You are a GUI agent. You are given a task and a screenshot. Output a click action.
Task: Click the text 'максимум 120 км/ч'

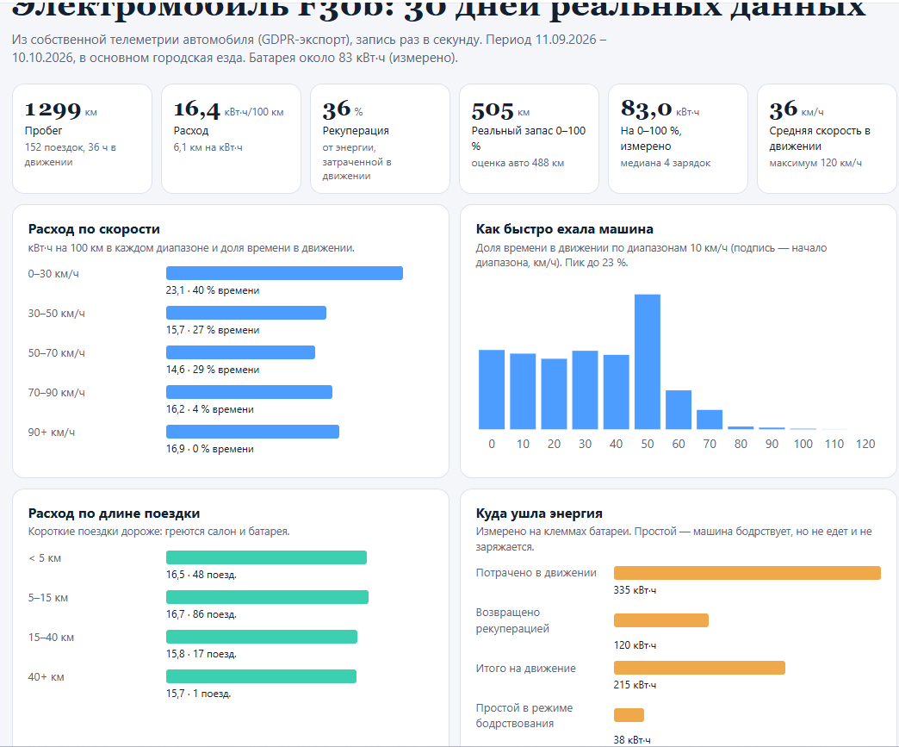pos(815,163)
